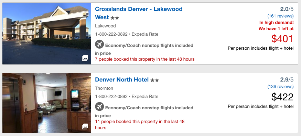The image size is (301, 136).
Task: Click the $401 price
Action: 282,39
